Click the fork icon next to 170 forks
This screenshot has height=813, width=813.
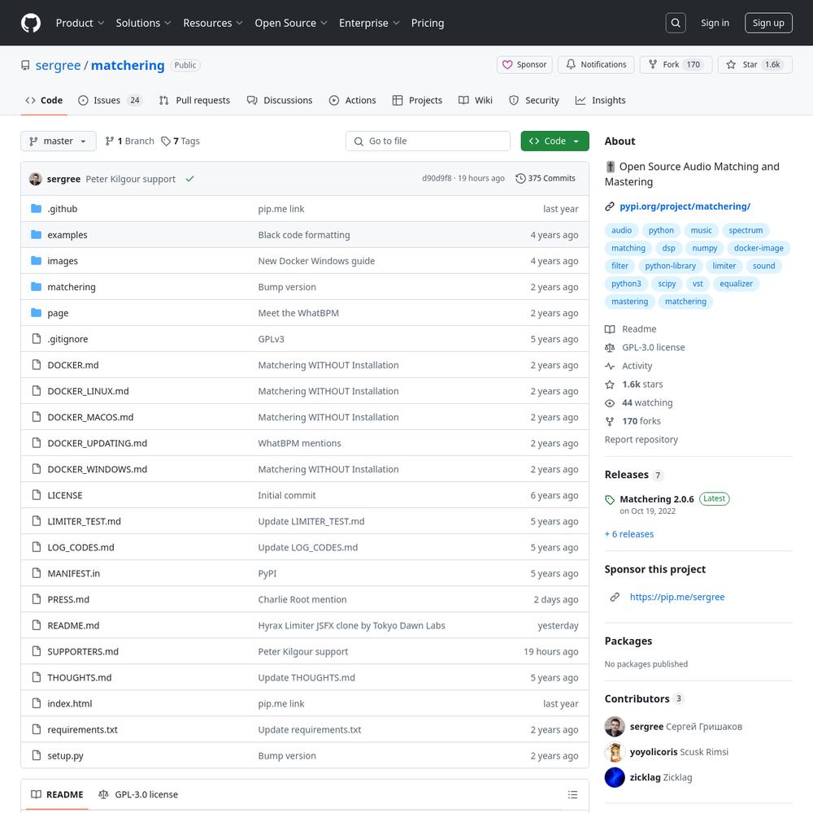[610, 421]
